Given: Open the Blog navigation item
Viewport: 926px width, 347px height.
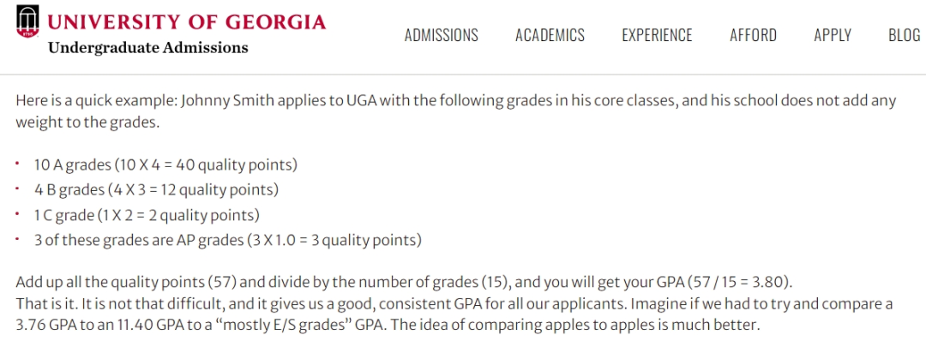Looking at the screenshot, I should click(x=905, y=35).
